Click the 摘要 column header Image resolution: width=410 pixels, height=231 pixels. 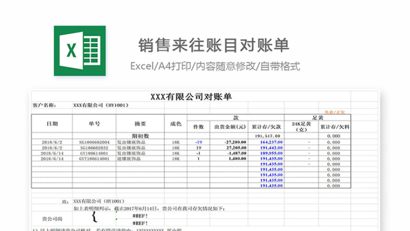coord(140,123)
